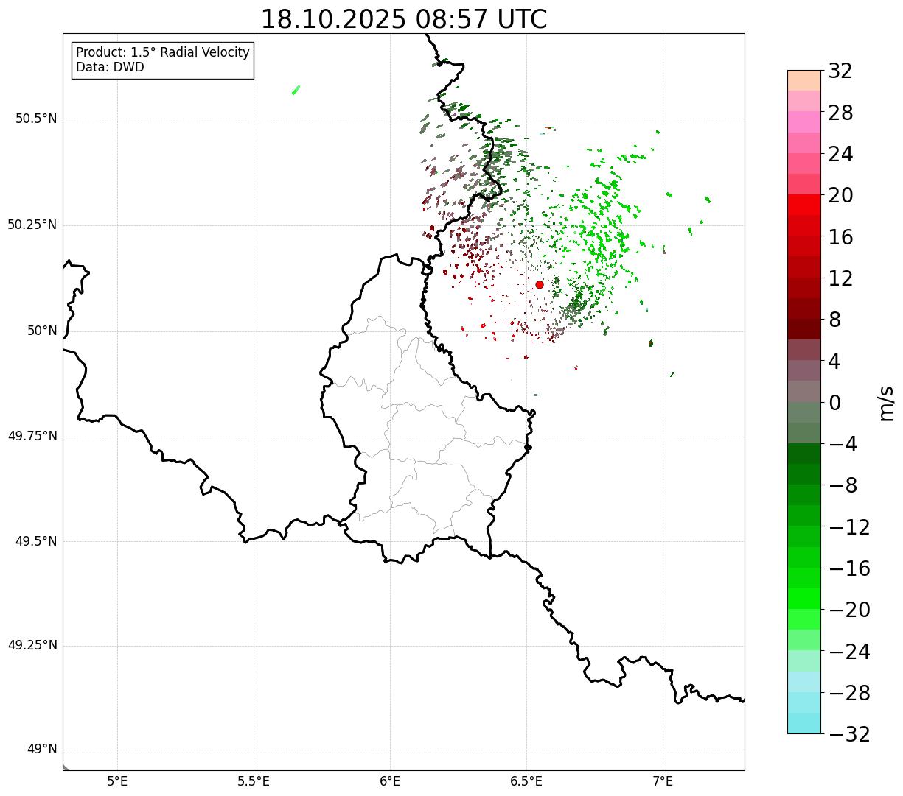Click the colorbar tick label "28"
Screen dimensions: 903x796
click(840, 113)
